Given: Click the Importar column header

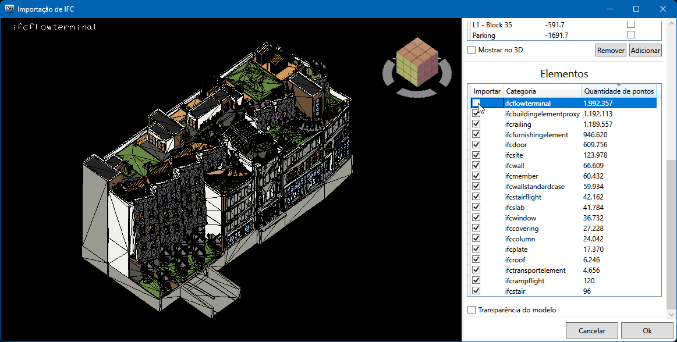Looking at the screenshot, I should [487, 91].
